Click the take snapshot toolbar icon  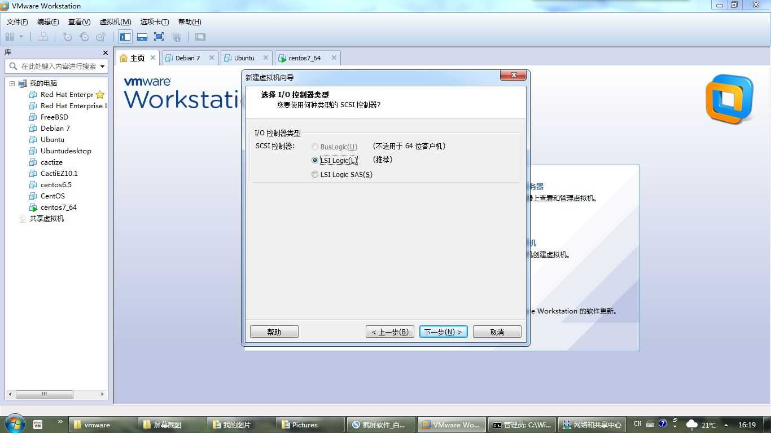(67, 37)
